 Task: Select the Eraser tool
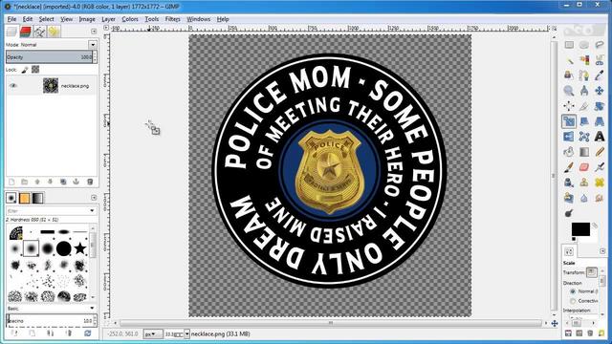[x=584, y=167]
